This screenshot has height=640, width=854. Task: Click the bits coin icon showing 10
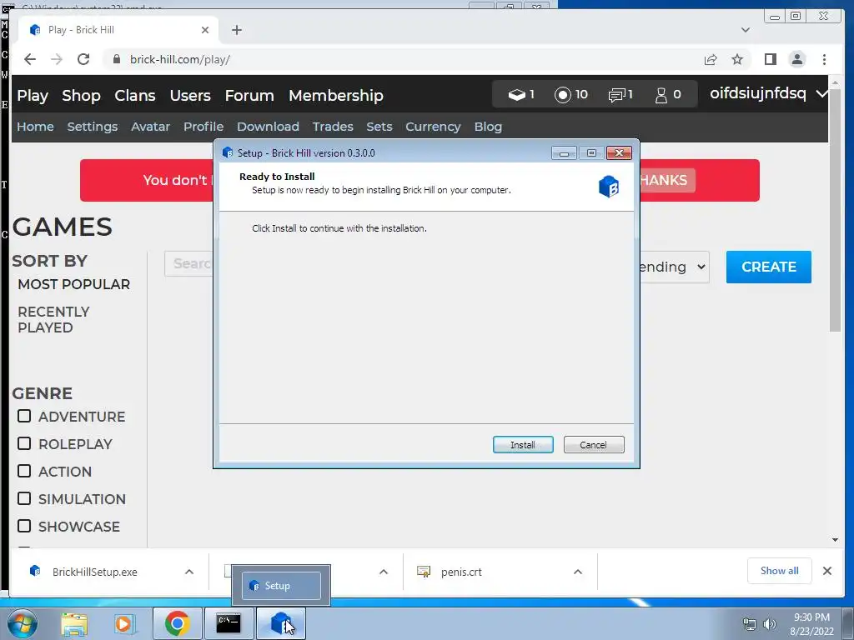pyautogui.click(x=563, y=95)
